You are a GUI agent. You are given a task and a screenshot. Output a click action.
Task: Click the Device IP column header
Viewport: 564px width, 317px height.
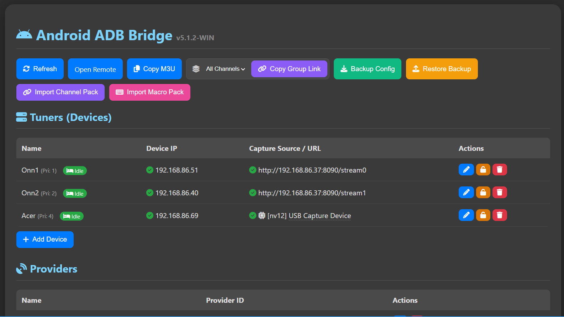pos(162,148)
